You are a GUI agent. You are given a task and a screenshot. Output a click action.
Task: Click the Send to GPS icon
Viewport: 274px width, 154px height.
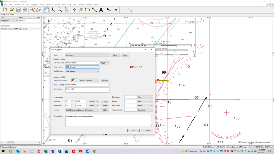coord(33,10)
